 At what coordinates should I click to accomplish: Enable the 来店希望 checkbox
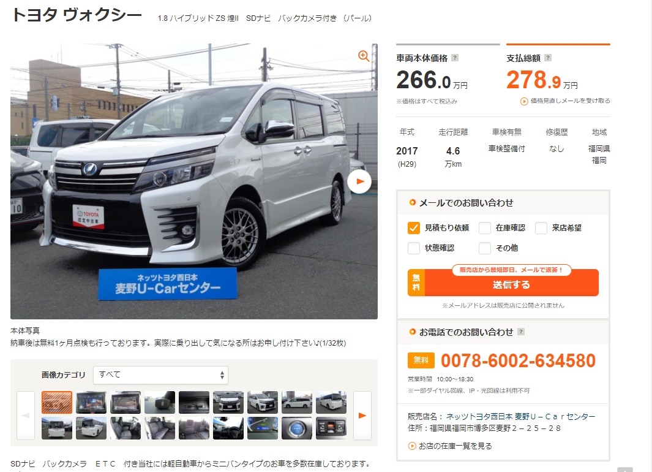[541, 227]
